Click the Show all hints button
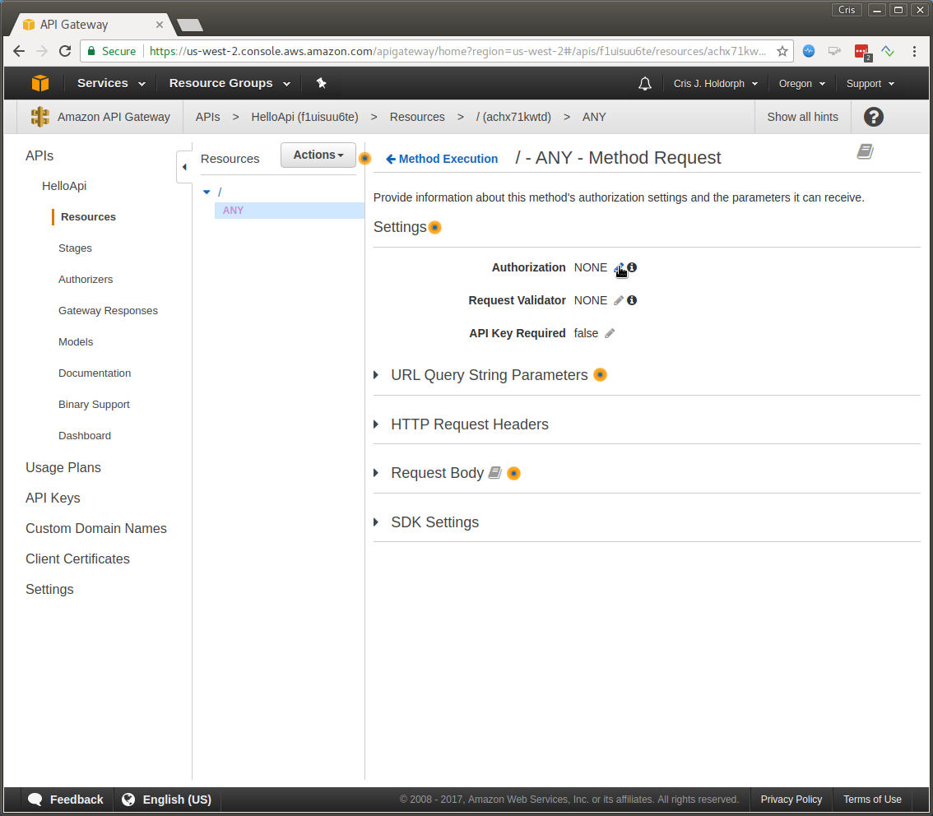 (802, 117)
